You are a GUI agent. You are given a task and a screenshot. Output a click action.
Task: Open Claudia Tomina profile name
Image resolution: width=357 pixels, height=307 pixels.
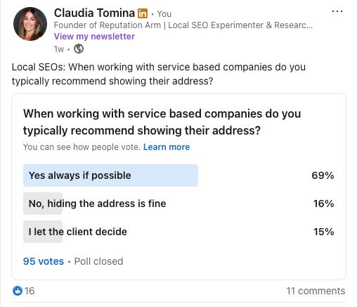click(94, 13)
